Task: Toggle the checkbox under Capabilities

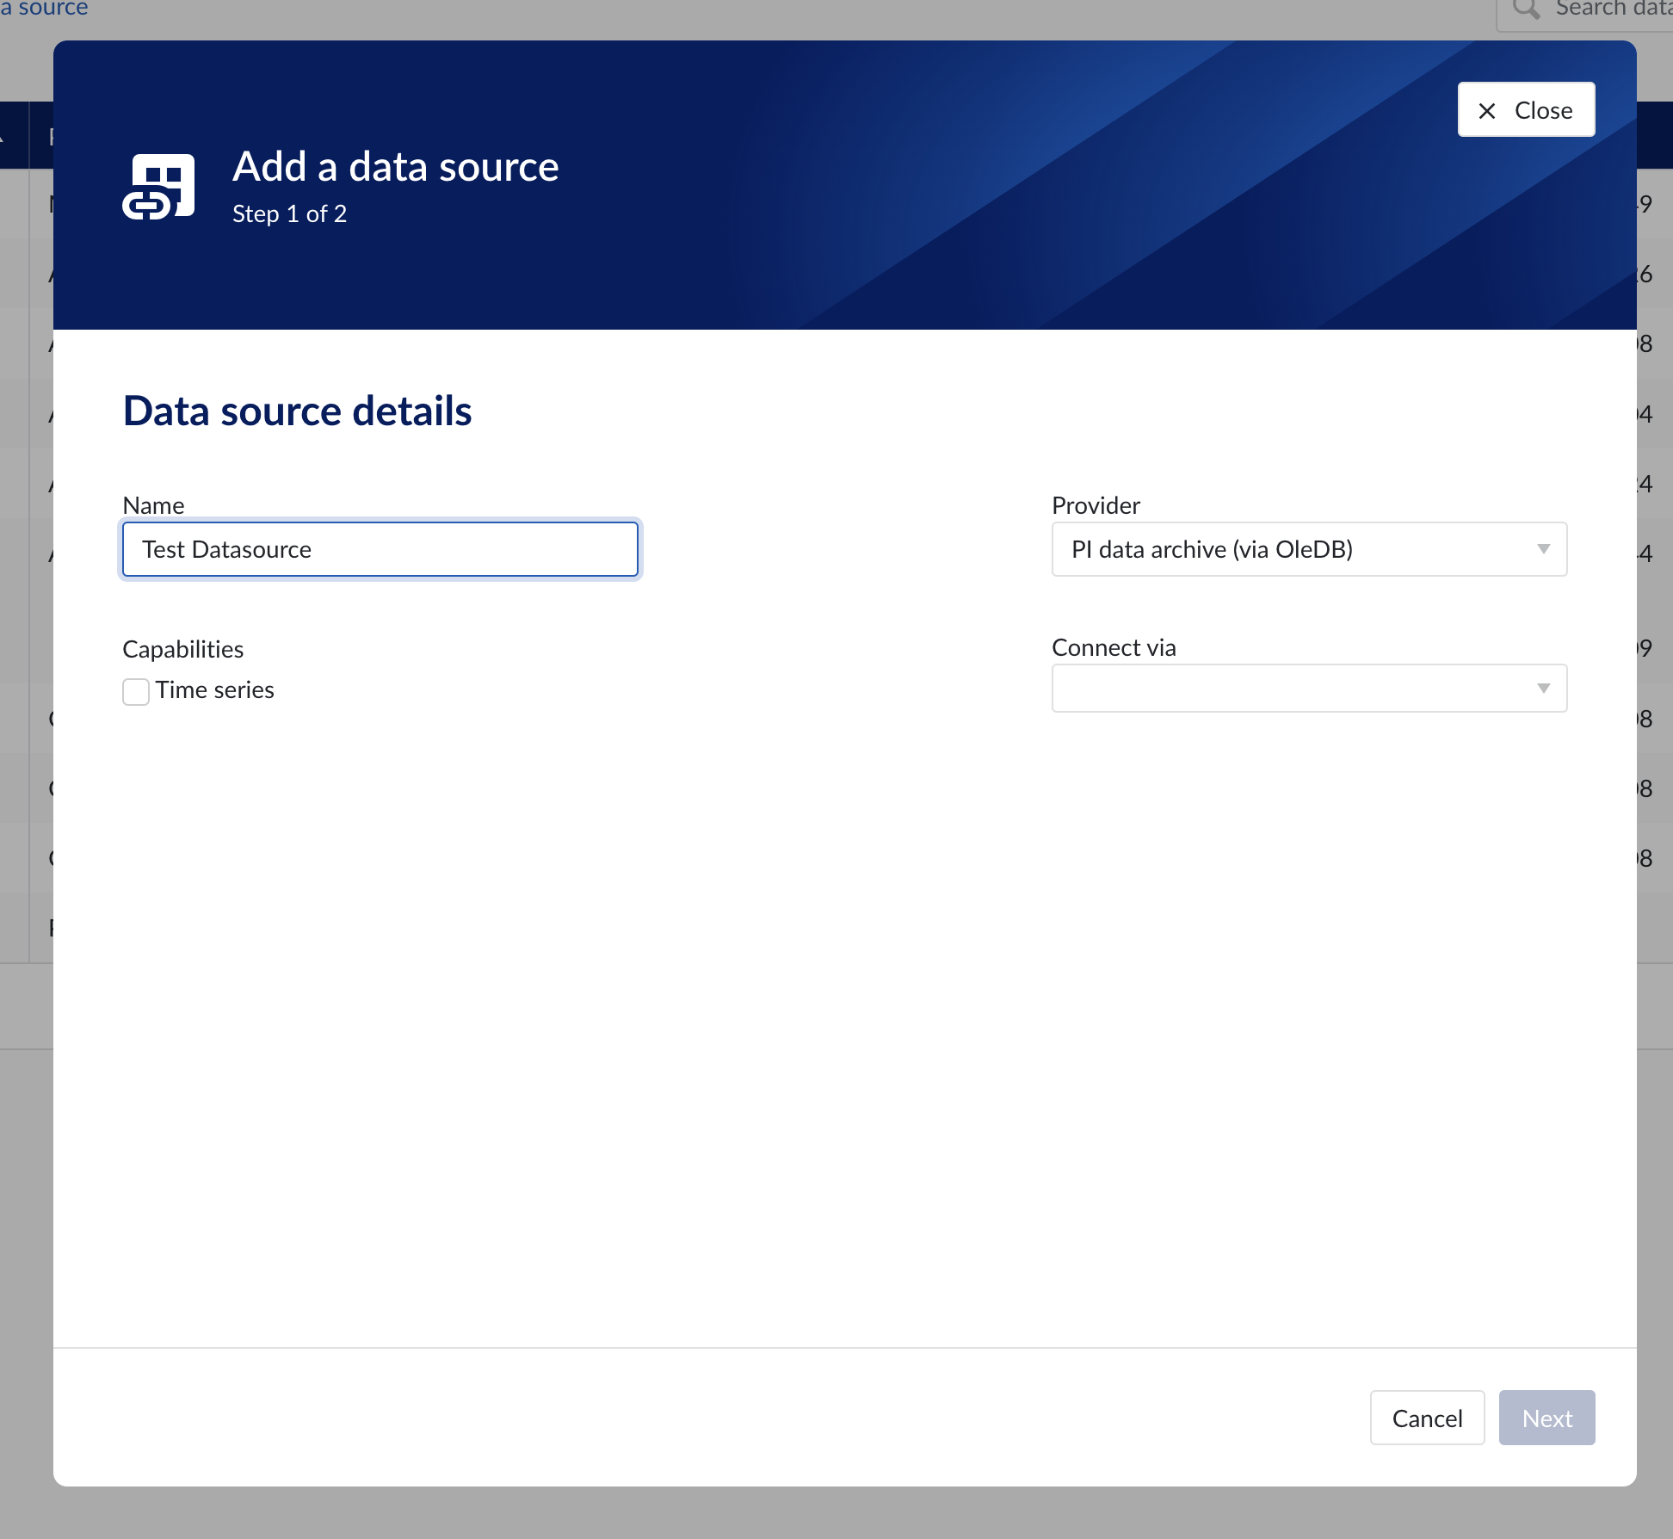Action: 136,691
